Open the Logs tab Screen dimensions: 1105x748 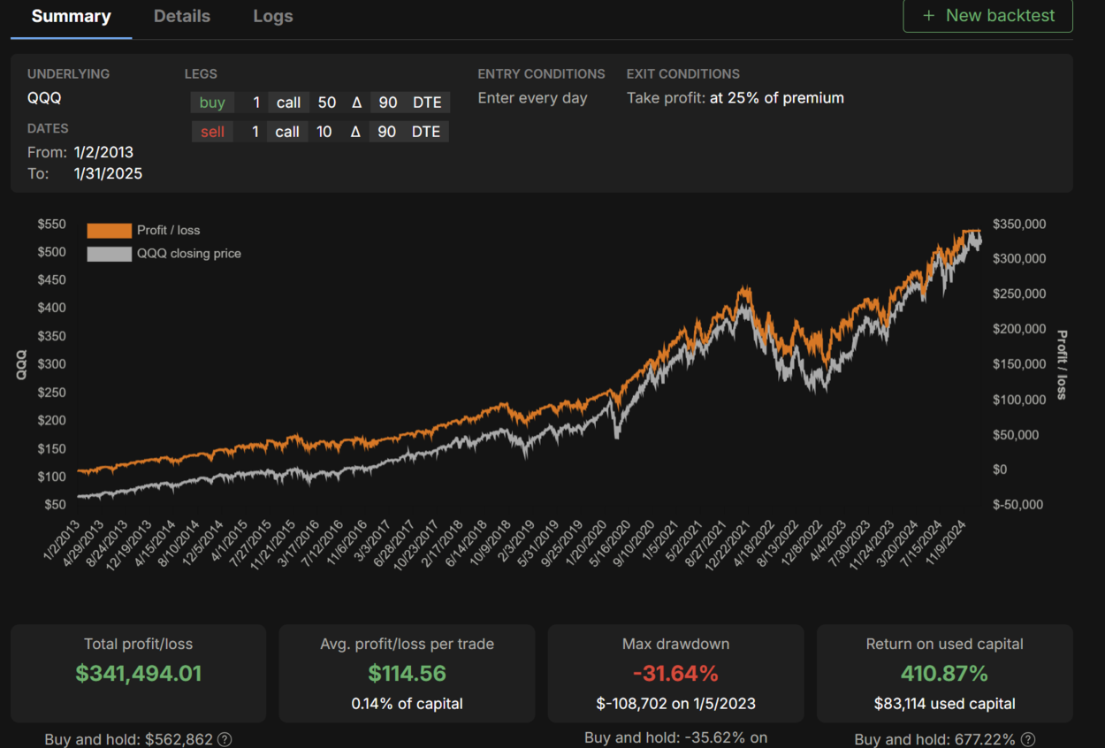click(x=272, y=17)
